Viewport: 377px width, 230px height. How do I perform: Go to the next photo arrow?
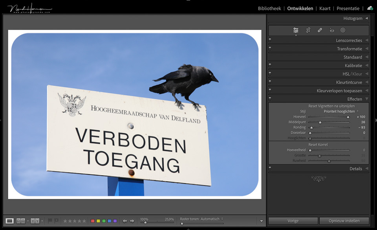[132, 221]
